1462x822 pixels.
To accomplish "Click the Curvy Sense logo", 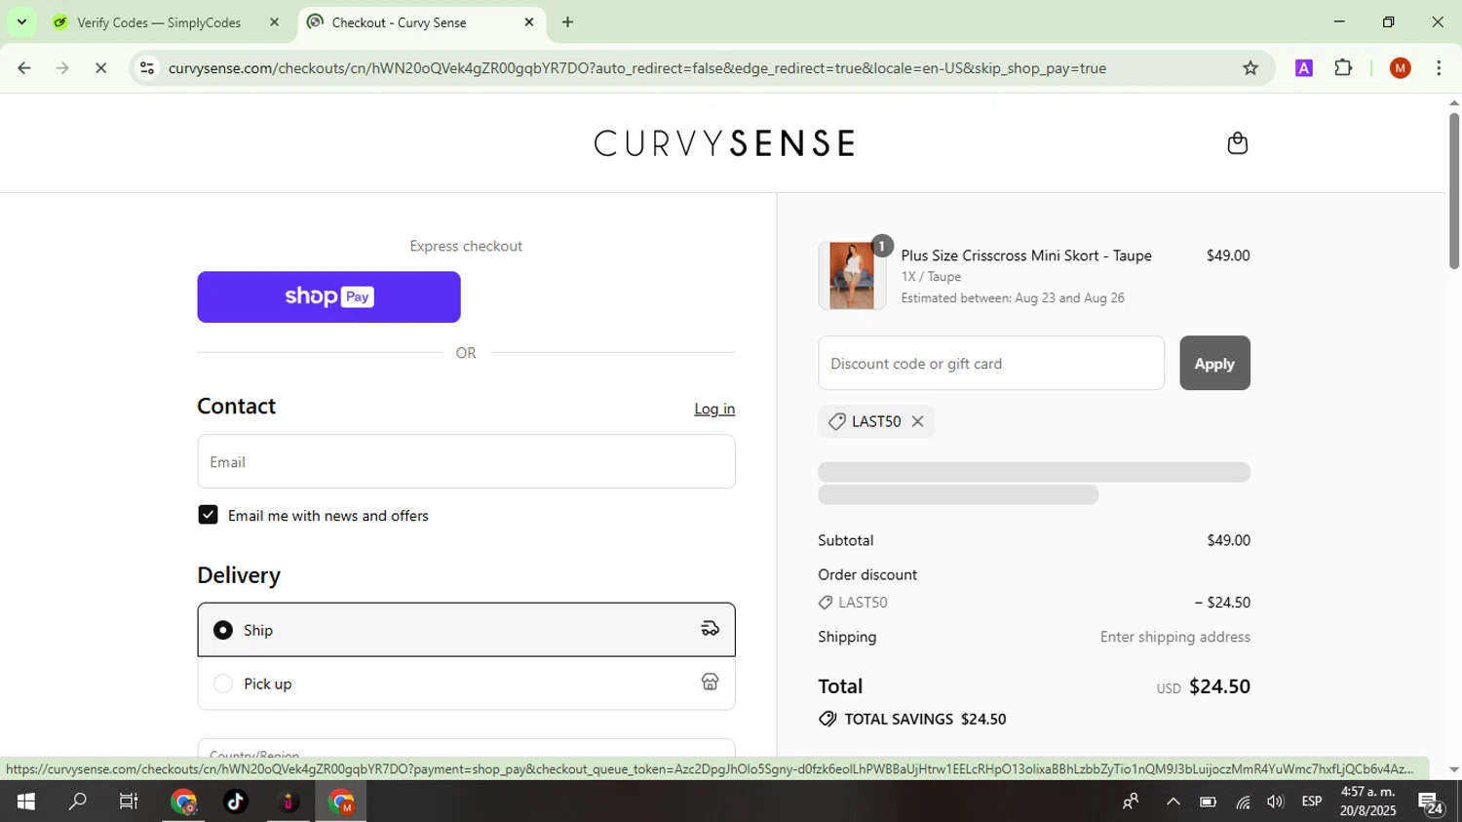I will point(724,143).
